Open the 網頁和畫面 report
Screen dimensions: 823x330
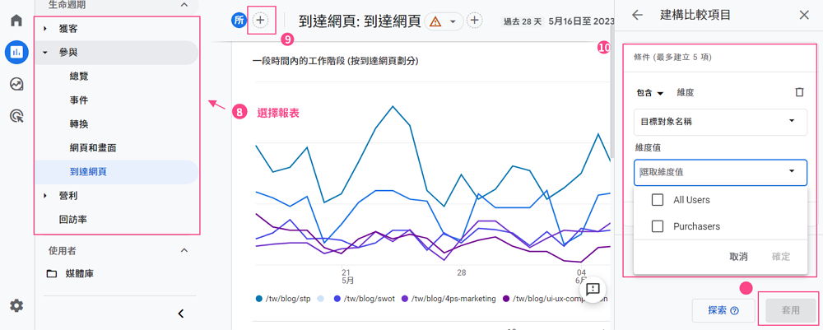[x=93, y=148]
